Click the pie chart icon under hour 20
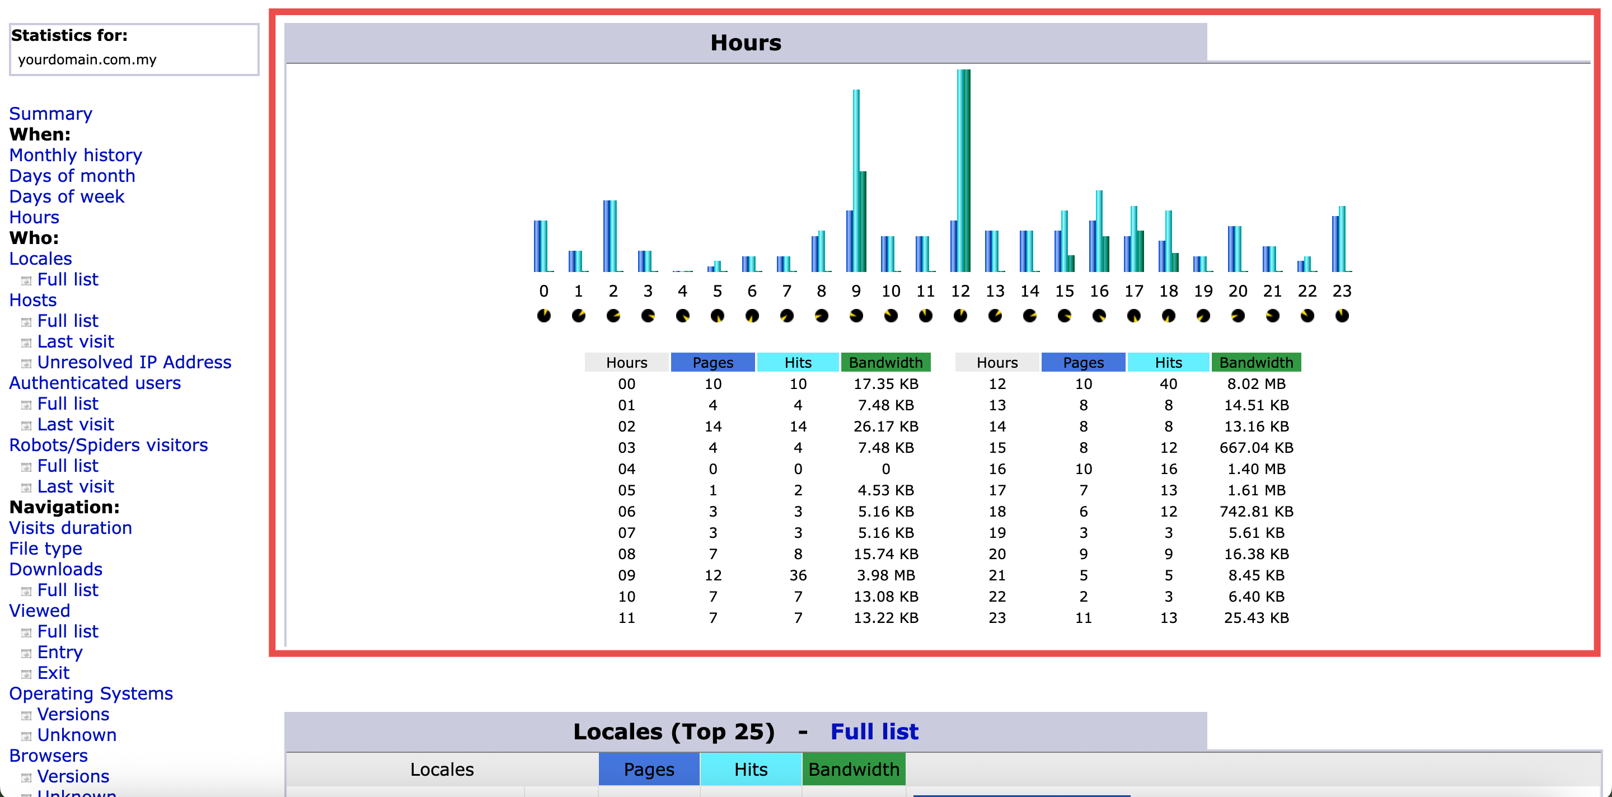Image resolution: width=1612 pixels, height=797 pixels. 1239,316
